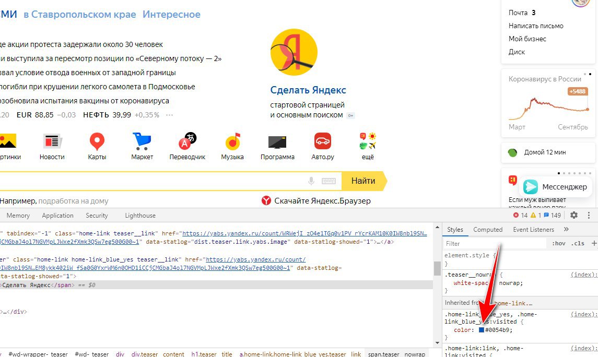
Task: Click the blue messages count 149 icon
Action: pos(546,215)
